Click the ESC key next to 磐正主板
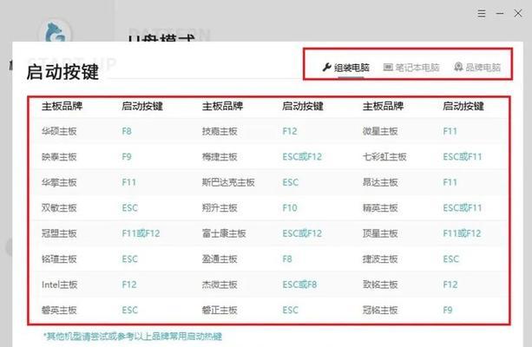532x347 pixels. coord(291,310)
